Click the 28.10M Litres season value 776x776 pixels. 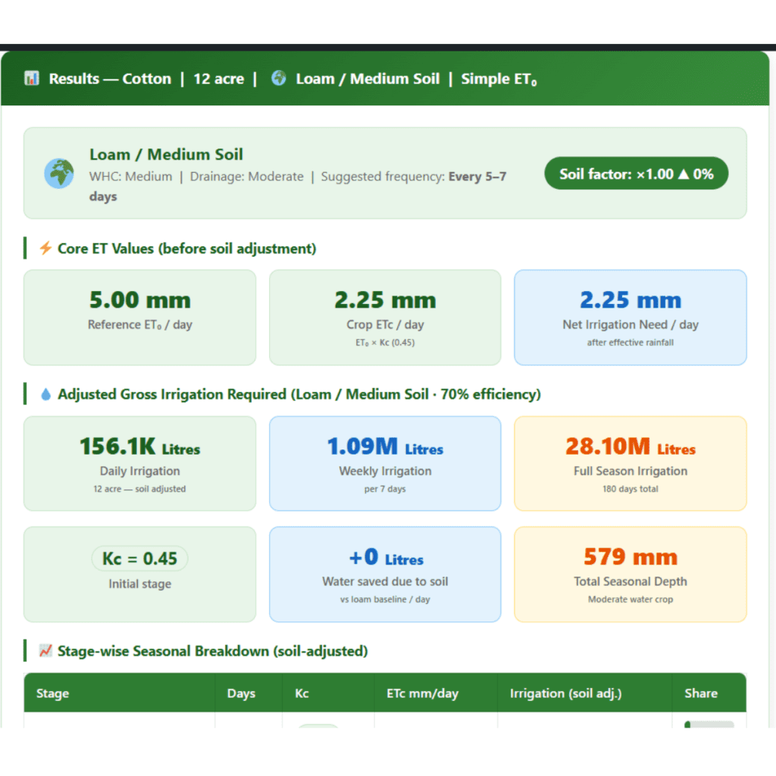point(630,446)
